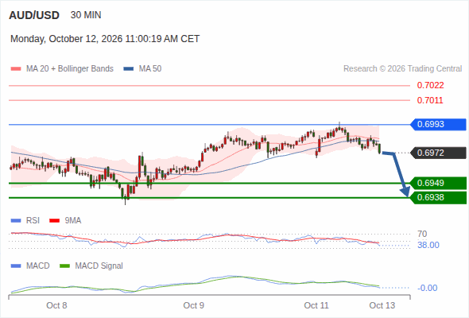Click the blue MACD legend swatch
The height and width of the screenshot is (318, 469).
[x=16, y=266]
